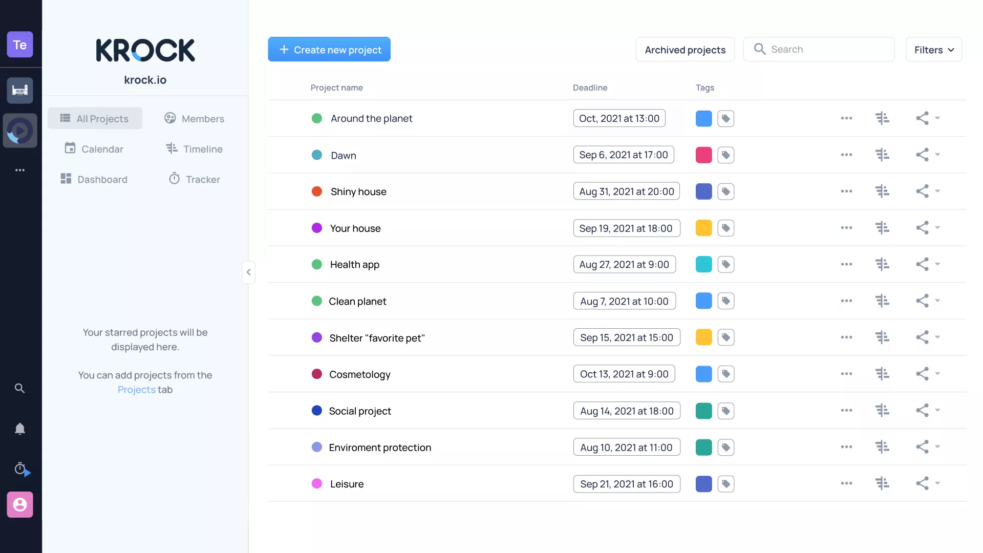Open notifications bell icon
The height and width of the screenshot is (553, 983).
pyautogui.click(x=19, y=429)
